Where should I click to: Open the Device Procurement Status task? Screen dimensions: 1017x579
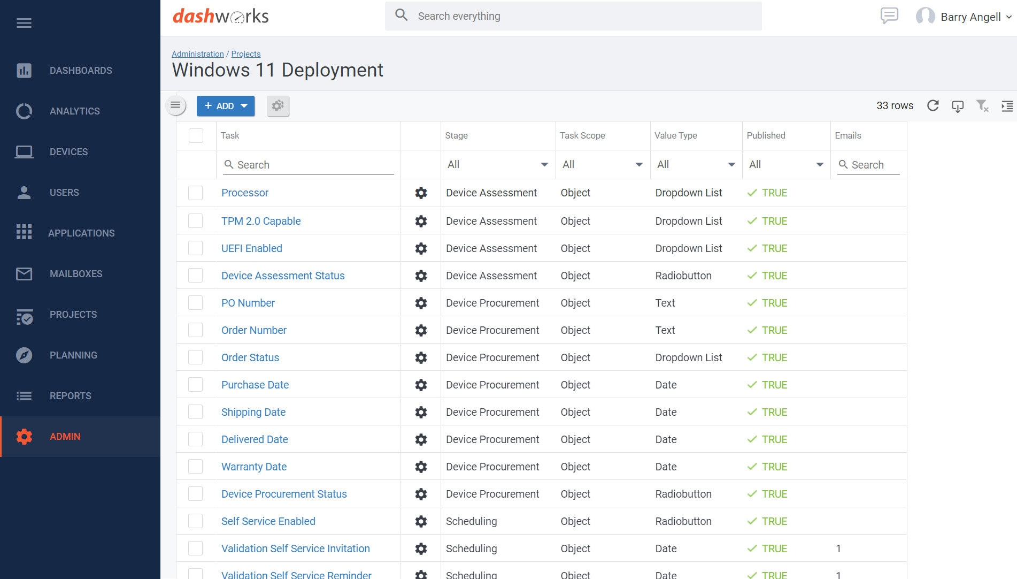[x=284, y=494]
